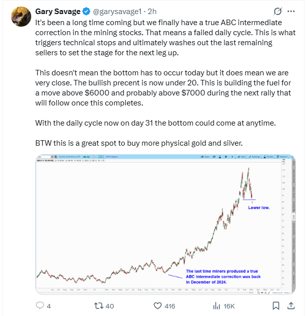This screenshot has width=307, height=316.
Task: Share the post via share icon
Action: (x=291, y=305)
